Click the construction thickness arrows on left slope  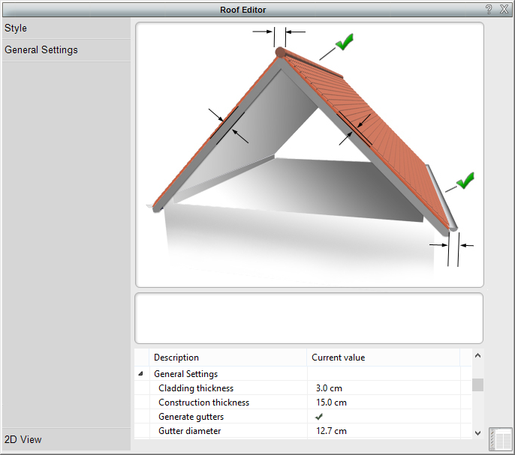point(228,126)
